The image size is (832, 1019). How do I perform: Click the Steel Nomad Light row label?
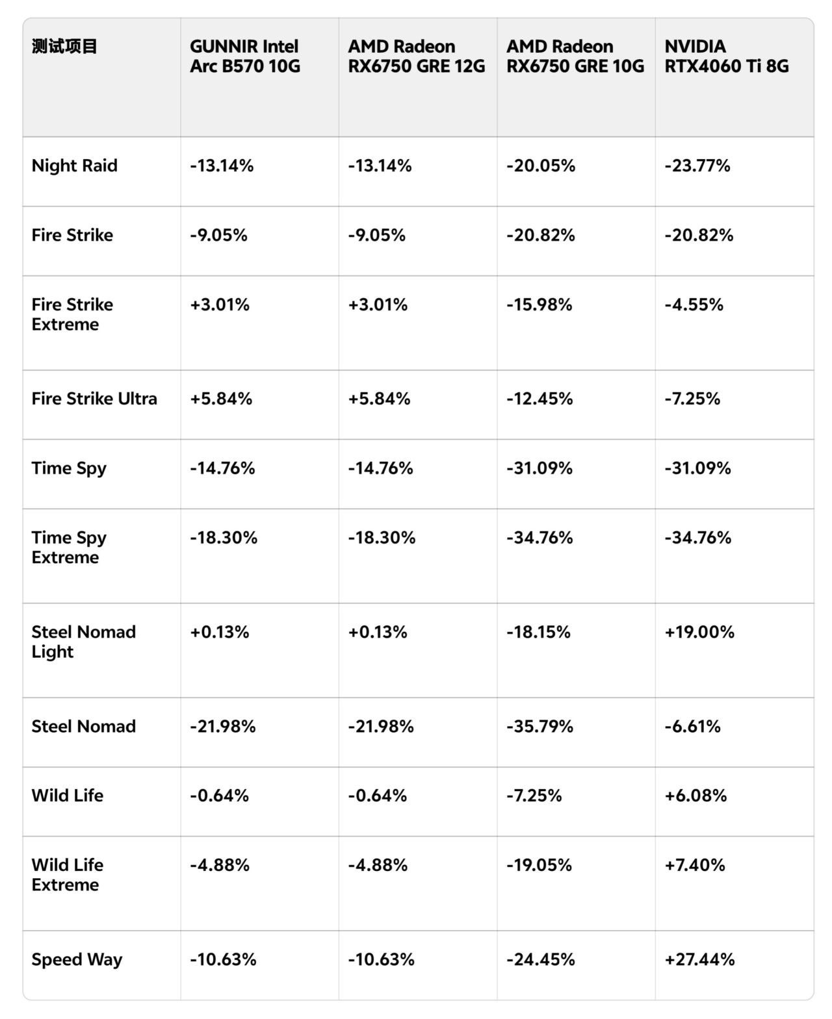coord(83,642)
